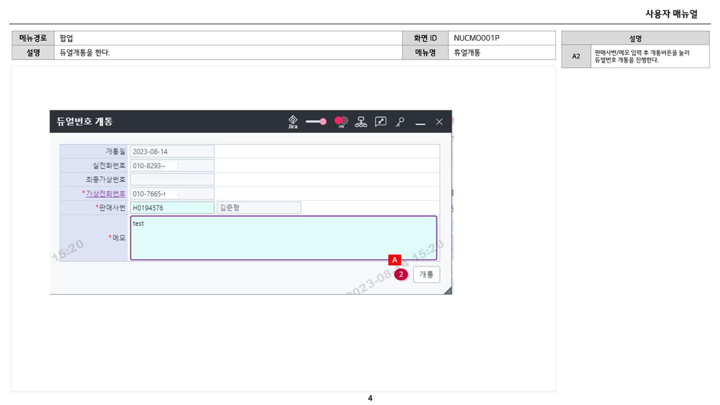Click the 개통일 field label

click(x=116, y=152)
